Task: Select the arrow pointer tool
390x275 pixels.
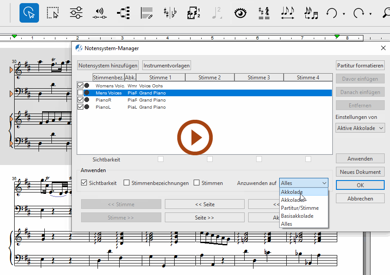Action: click(x=29, y=13)
